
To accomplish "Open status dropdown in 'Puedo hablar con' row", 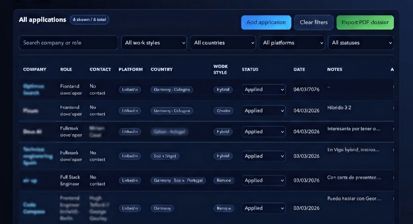I will click(264, 208).
